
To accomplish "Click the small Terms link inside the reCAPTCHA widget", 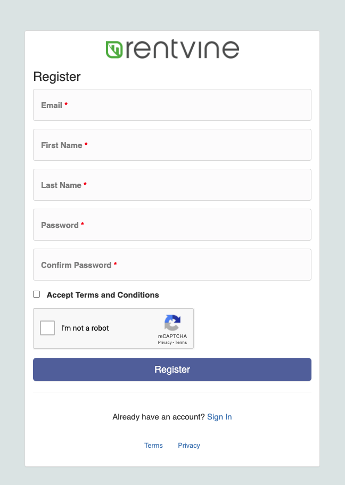I will (x=181, y=343).
